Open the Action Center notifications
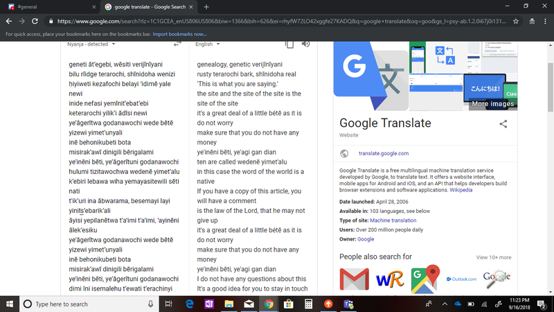554x312 pixels. tap(542, 304)
